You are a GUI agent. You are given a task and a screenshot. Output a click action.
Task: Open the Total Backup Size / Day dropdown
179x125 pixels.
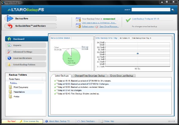(x=141, y=38)
